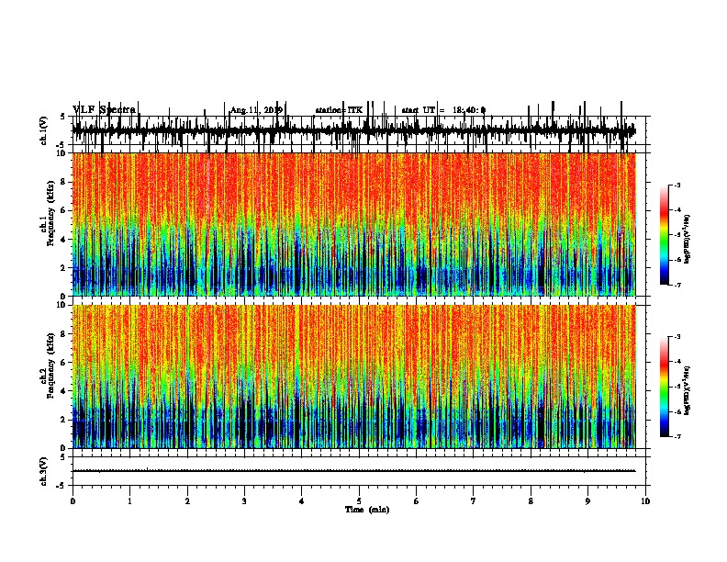Image resolution: width=727 pixels, height=562 pixels.
Task: Click the ch.3 flat voltage waveform trace
Action: point(353,471)
